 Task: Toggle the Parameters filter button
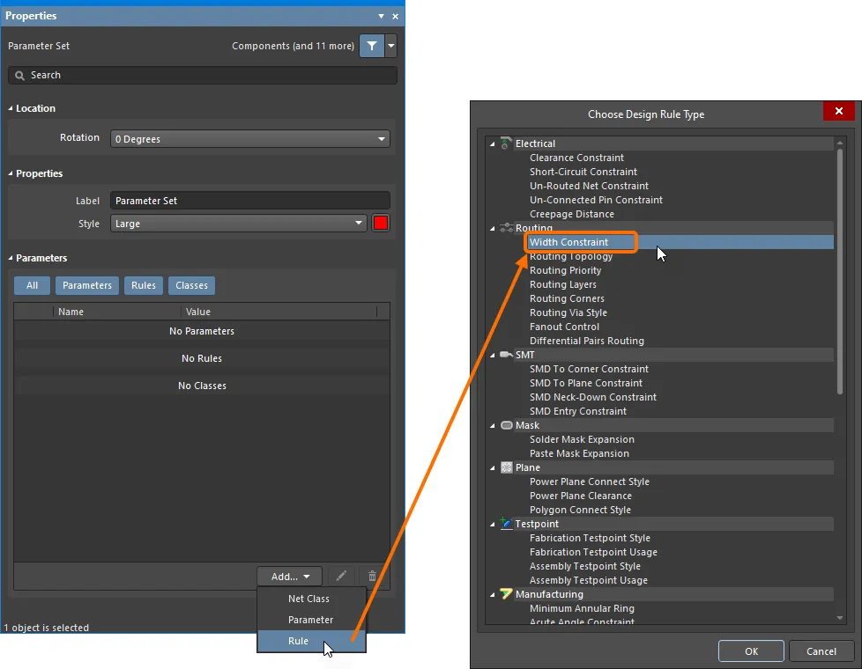coord(87,285)
